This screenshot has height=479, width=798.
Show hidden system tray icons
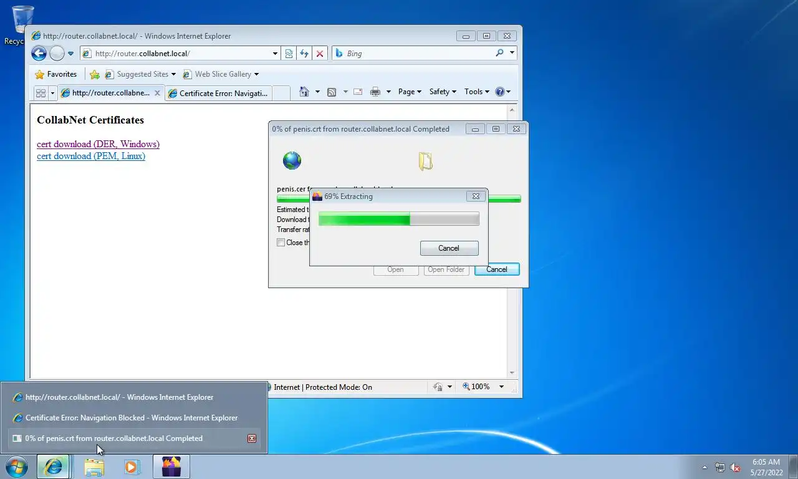coord(705,467)
